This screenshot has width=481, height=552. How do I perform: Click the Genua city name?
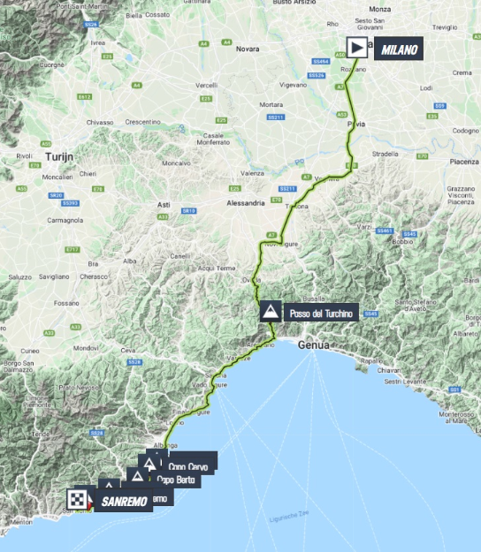click(x=314, y=345)
